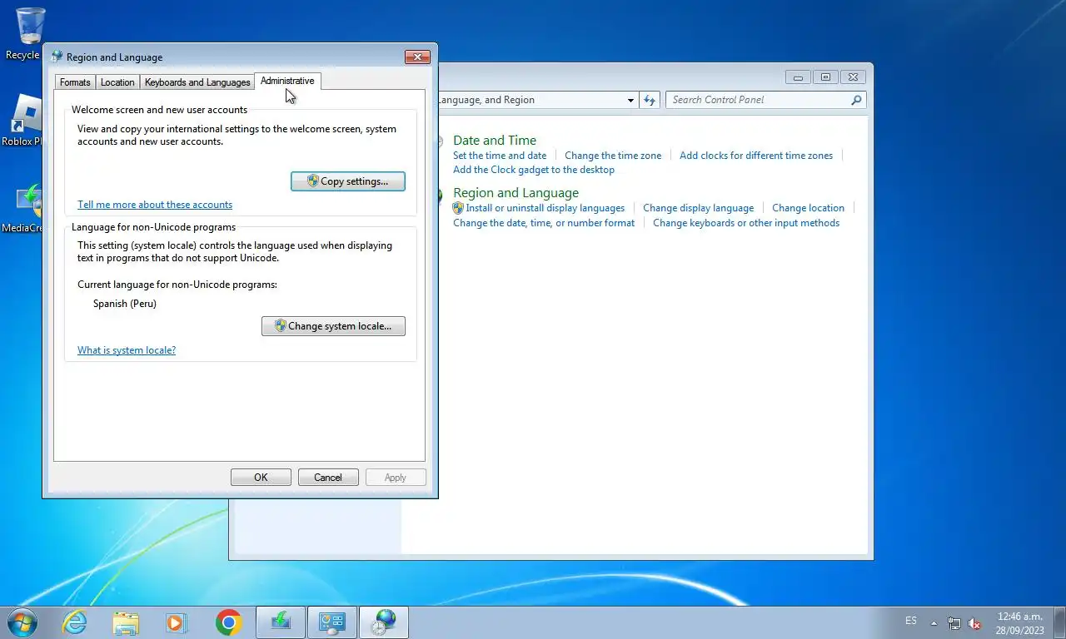Click the Copy settings button
The image size is (1066, 639).
348,181
